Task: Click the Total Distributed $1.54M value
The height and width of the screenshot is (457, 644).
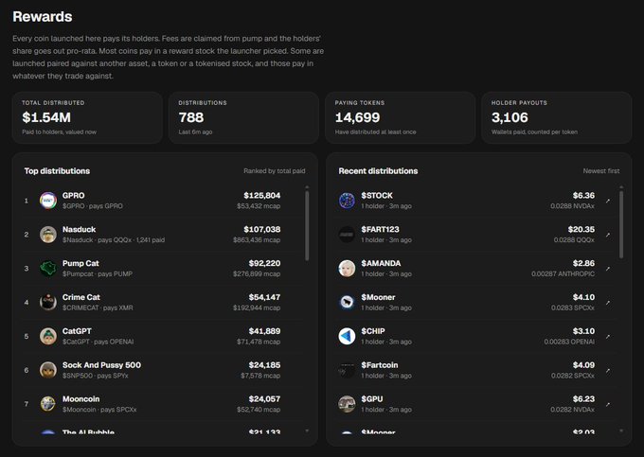Action: click(x=46, y=117)
